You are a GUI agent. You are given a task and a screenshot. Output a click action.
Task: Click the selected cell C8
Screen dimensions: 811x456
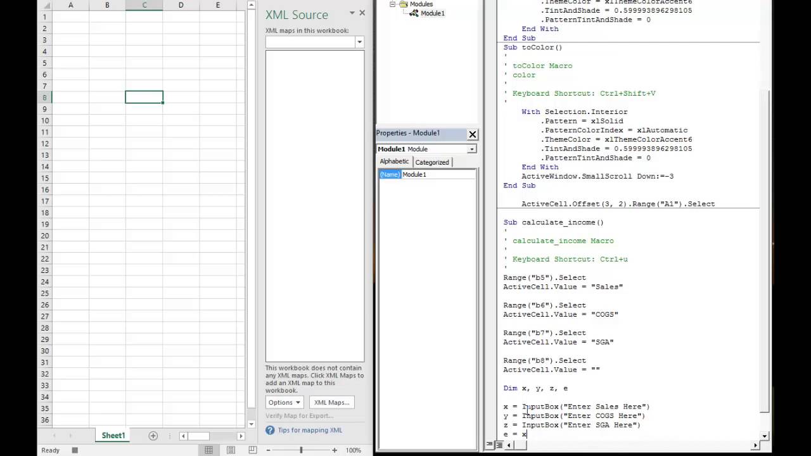coord(144,97)
